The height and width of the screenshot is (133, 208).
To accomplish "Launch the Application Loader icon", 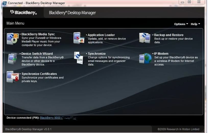I will pos(79,38).
